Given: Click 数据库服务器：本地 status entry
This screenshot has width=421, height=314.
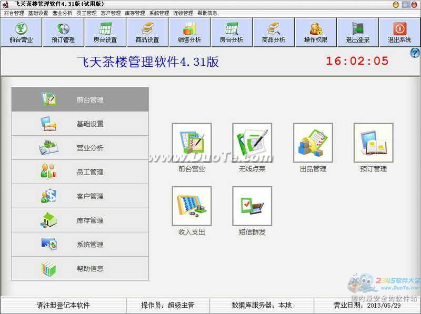Looking at the screenshot, I should click(262, 305).
